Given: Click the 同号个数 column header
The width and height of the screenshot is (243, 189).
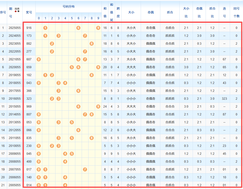Looking at the screenshot, I should 236,12.
